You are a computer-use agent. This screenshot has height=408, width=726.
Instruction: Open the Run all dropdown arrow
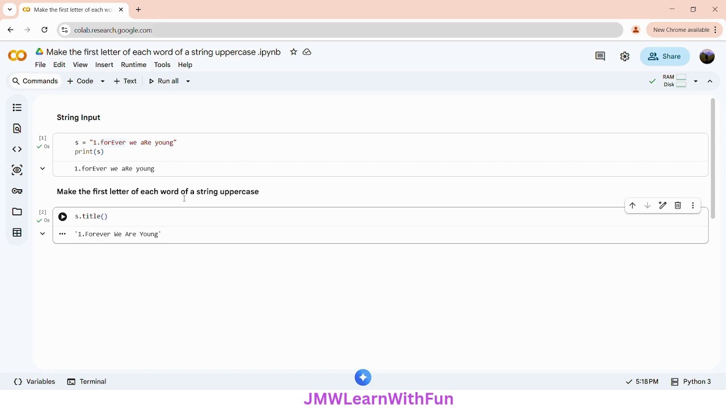click(x=188, y=81)
